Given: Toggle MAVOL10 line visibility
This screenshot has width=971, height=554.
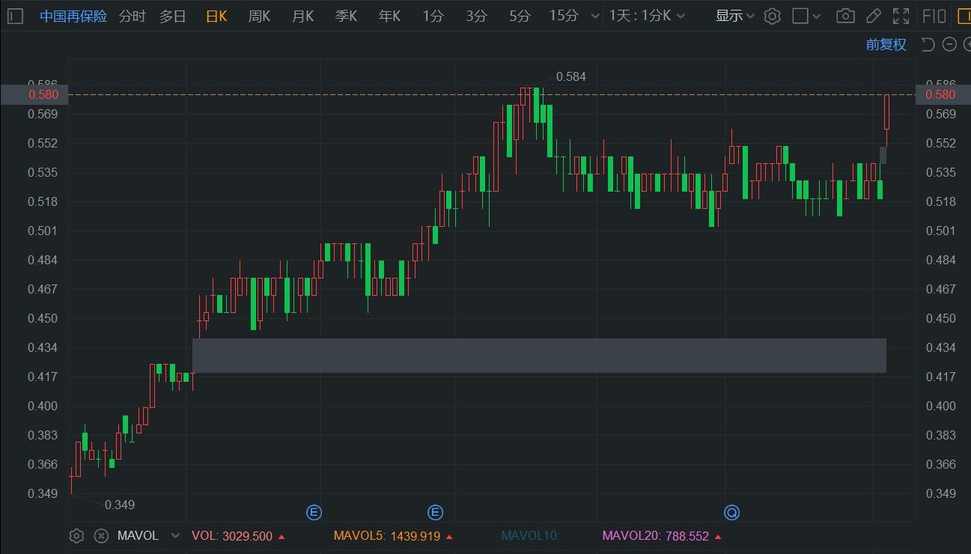Looking at the screenshot, I should [530, 536].
